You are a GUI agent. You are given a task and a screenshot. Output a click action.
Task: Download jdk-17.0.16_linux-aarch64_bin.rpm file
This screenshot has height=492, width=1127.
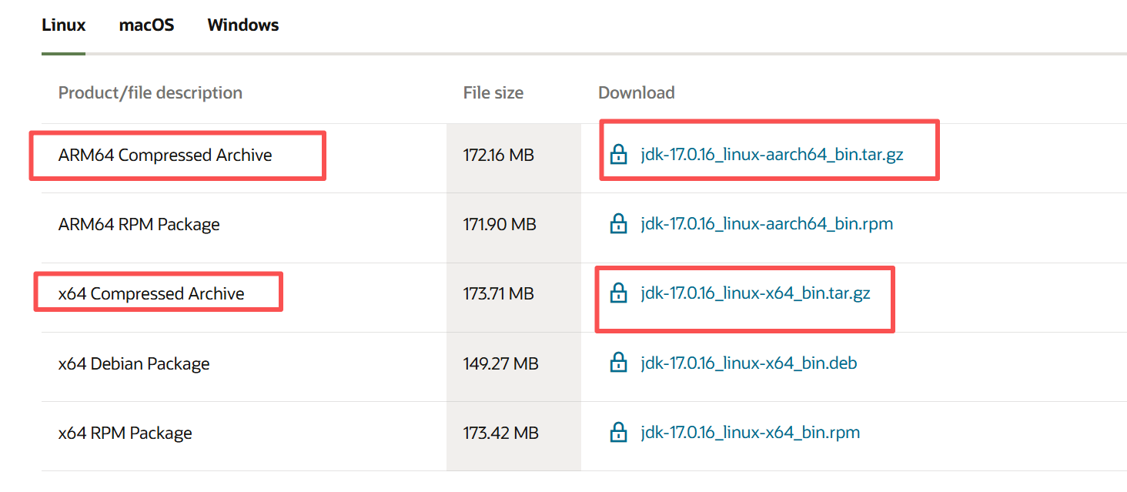coord(767,224)
